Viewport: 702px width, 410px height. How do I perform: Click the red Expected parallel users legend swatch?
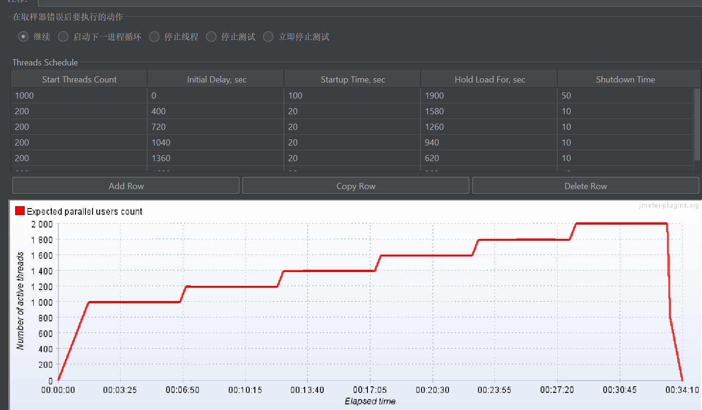(x=19, y=211)
